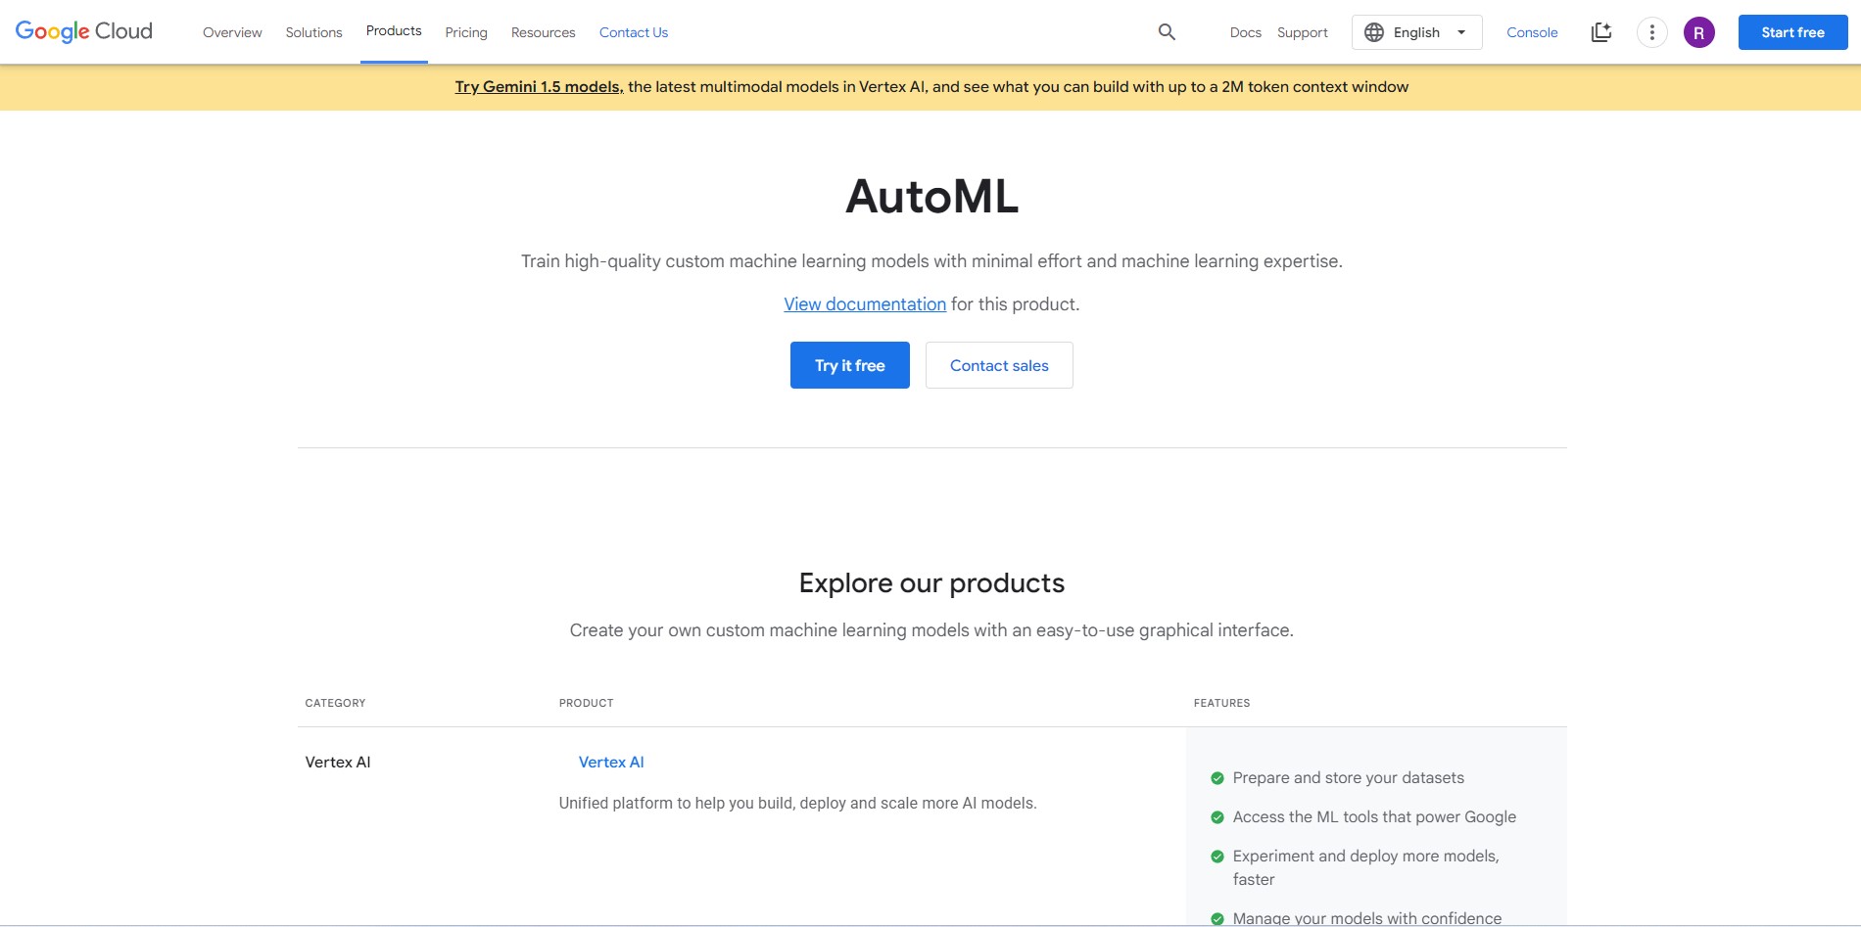Click the globe language icon

coord(1374,32)
